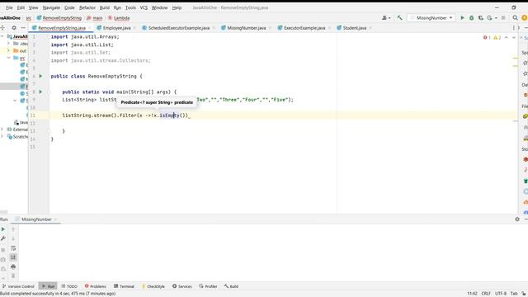Close the RemoveEmptyString.java tab
The width and height of the screenshot is (528, 297).
[90, 28]
